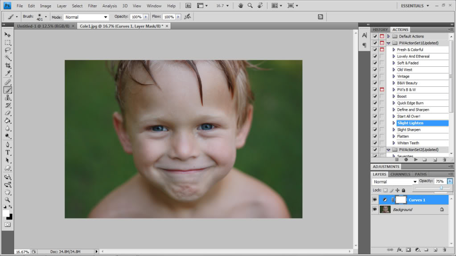Select the Crop tool
Image resolution: width=456 pixels, height=256 pixels.
point(8,65)
